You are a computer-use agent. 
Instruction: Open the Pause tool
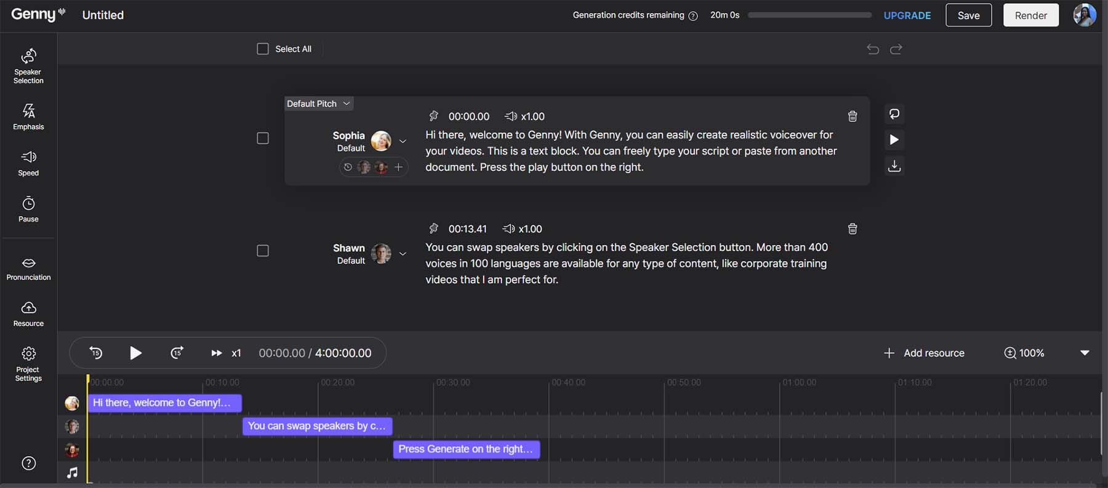tap(28, 209)
